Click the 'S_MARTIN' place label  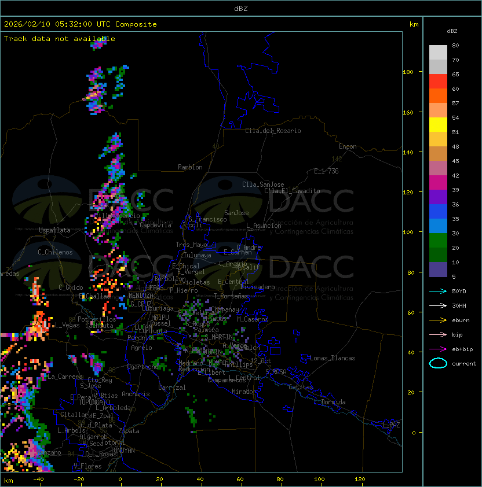[218, 337]
